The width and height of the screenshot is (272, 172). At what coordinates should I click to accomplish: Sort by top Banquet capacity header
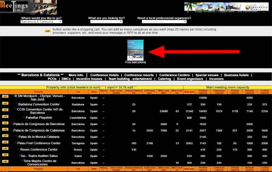[x=249, y=92]
